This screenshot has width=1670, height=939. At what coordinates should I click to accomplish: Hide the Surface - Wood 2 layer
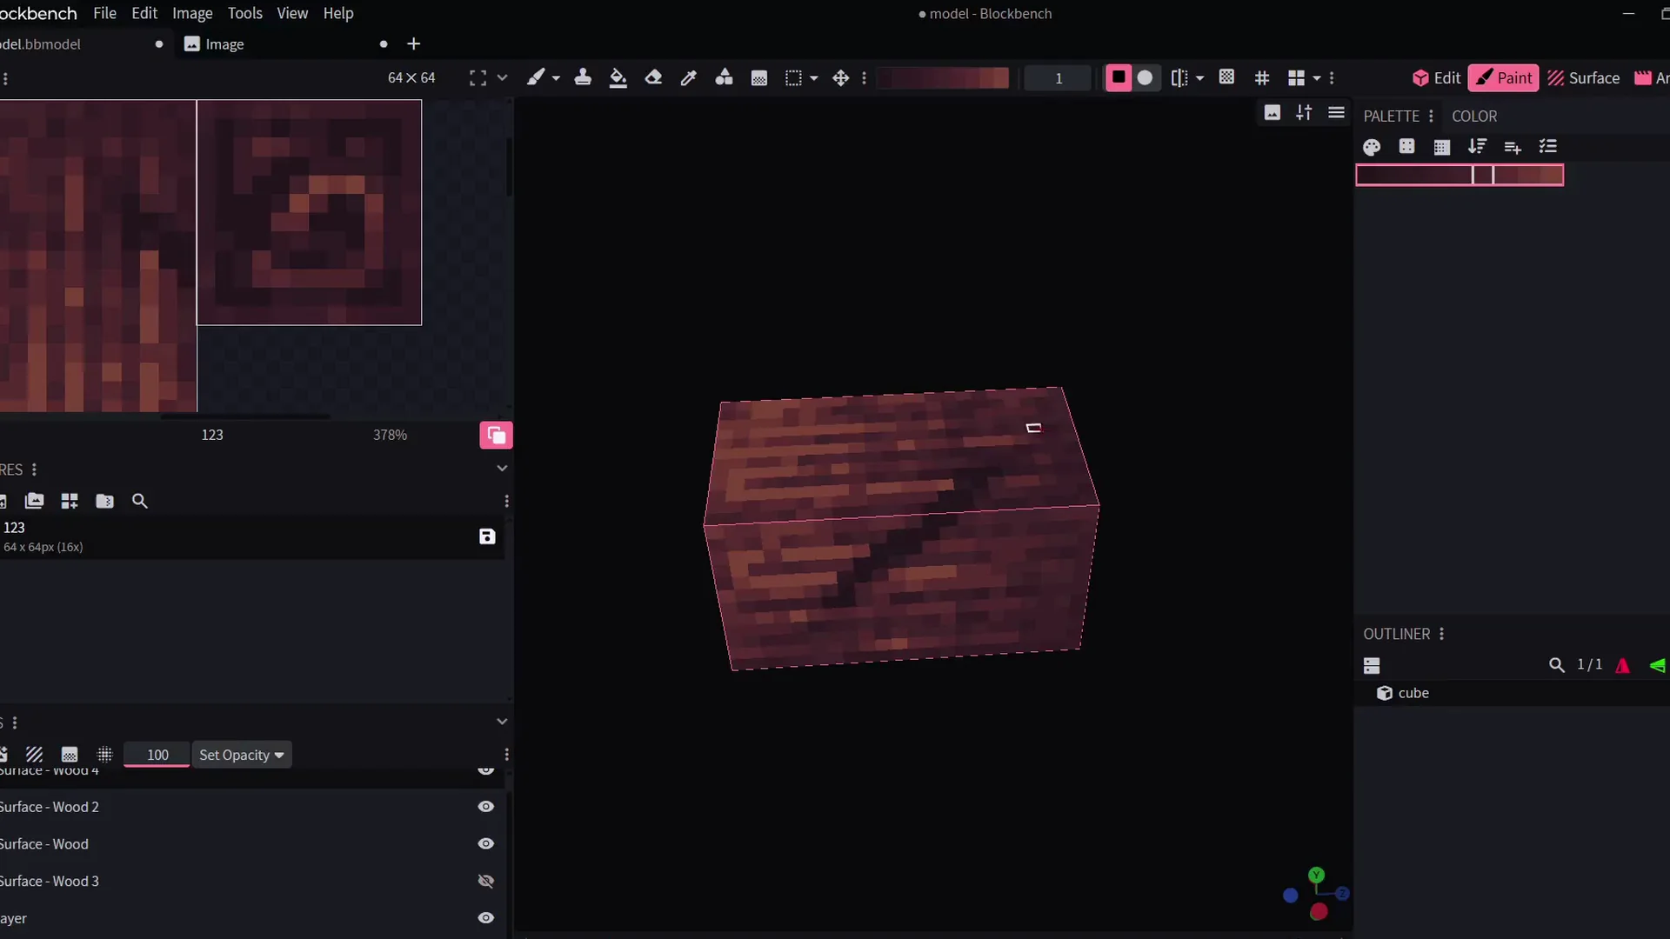(x=486, y=807)
